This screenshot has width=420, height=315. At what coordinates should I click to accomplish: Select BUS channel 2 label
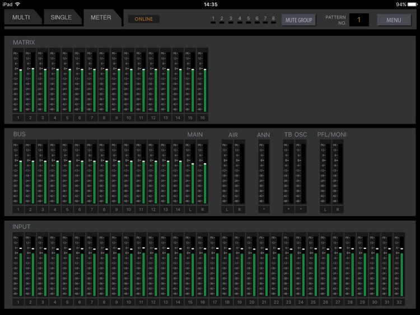click(30, 210)
